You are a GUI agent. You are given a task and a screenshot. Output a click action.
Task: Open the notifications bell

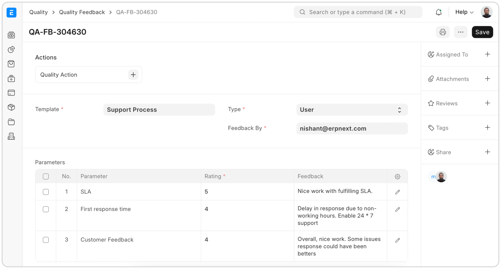click(439, 12)
